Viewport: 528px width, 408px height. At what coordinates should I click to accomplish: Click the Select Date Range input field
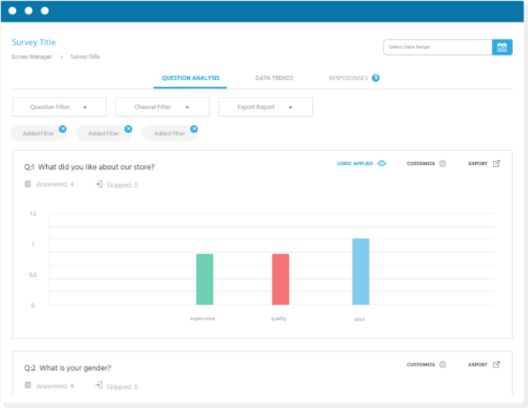pos(437,47)
